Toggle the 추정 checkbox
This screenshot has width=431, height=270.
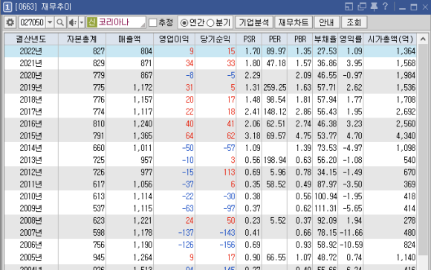(x=152, y=22)
